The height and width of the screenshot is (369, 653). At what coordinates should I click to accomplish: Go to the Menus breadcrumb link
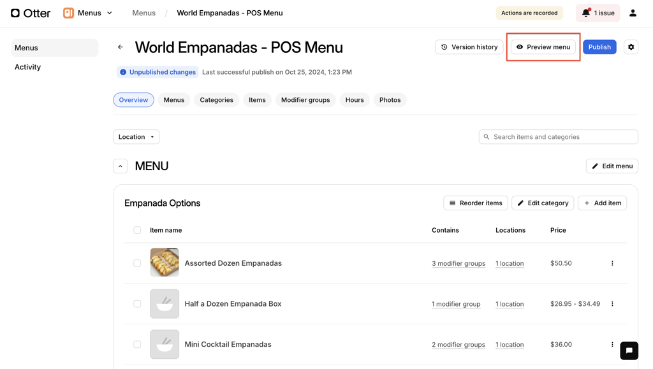pyautogui.click(x=143, y=13)
